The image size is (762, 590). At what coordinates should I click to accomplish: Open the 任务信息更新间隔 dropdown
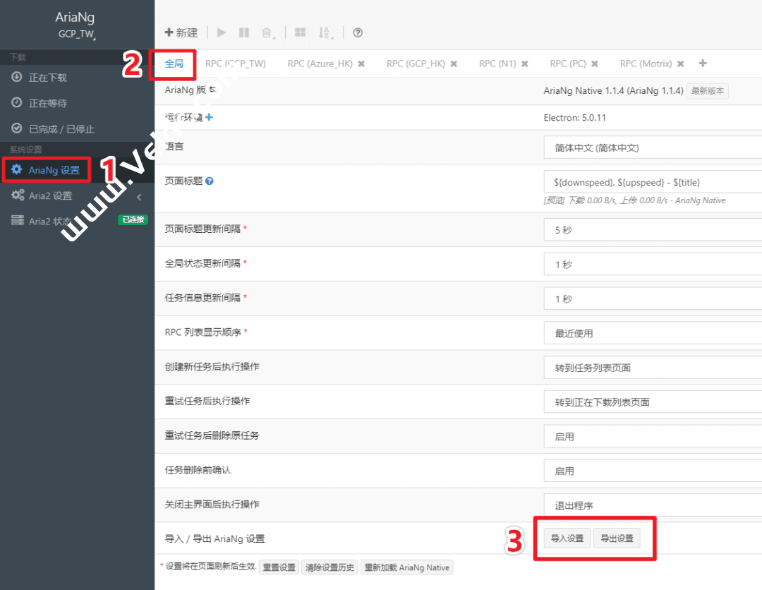pyautogui.click(x=653, y=299)
